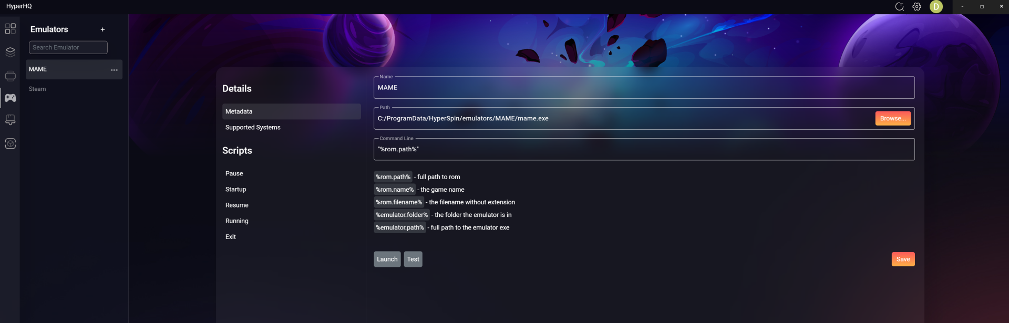Open the user profile avatar D

pyautogui.click(x=936, y=6)
